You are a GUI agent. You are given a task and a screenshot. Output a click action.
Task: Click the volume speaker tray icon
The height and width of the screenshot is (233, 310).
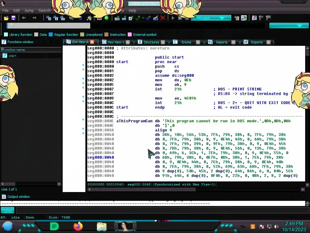tap(276, 226)
